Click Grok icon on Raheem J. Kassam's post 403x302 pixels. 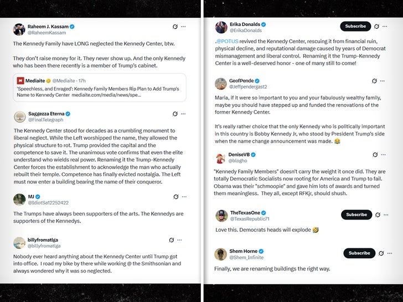[175, 27]
